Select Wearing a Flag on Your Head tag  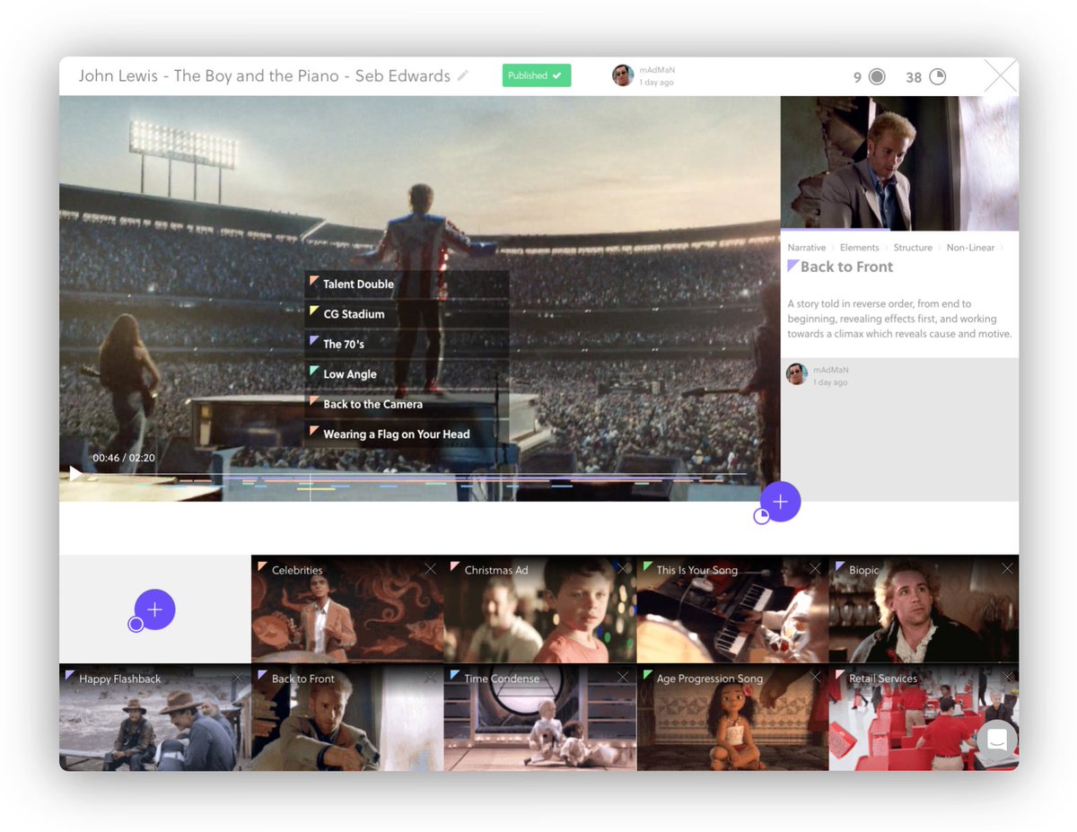[x=407, y=434]
